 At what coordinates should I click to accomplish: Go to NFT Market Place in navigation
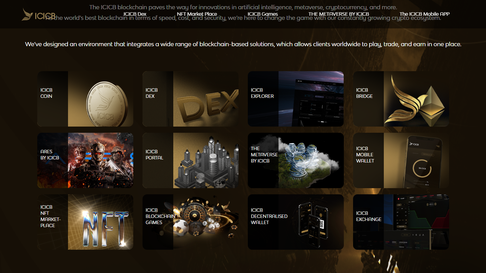(197, 14)
